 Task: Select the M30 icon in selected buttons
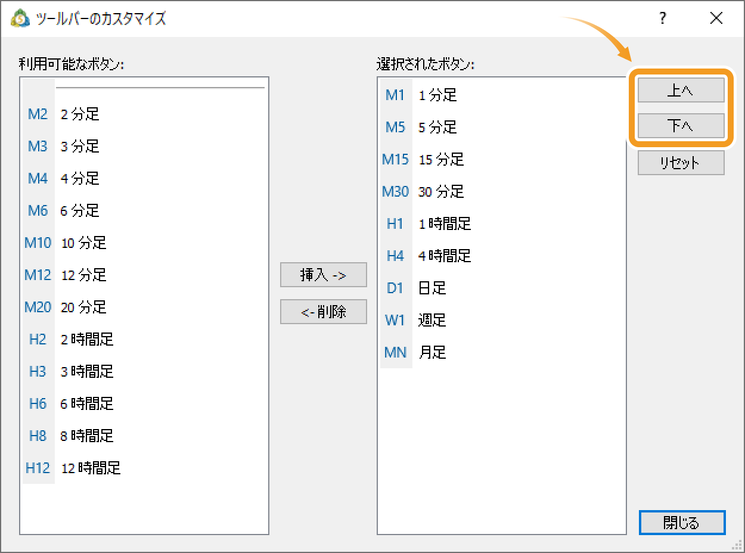(395, 192)
